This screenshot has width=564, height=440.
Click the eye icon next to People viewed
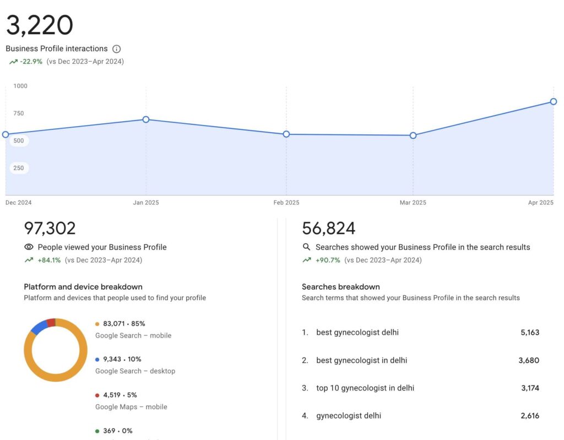[29, 247]
